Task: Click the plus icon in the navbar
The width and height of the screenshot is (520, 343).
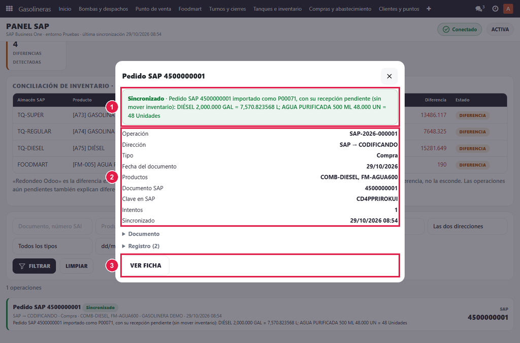Action: pyautogui.click(x=429, y=9)
